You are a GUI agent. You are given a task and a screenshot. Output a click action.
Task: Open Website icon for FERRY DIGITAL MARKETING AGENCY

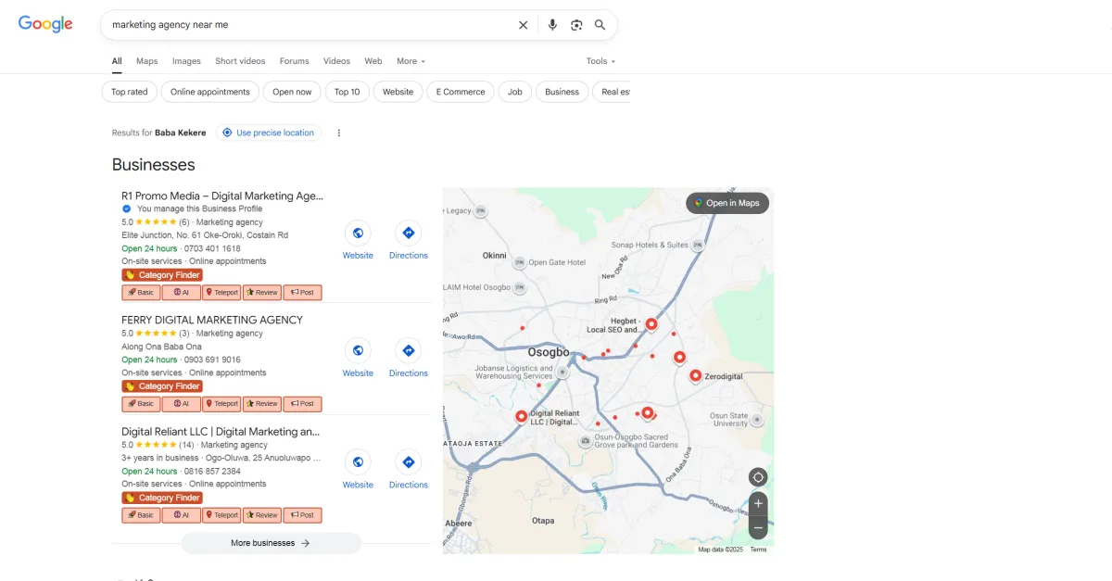[x=358, y=350]
